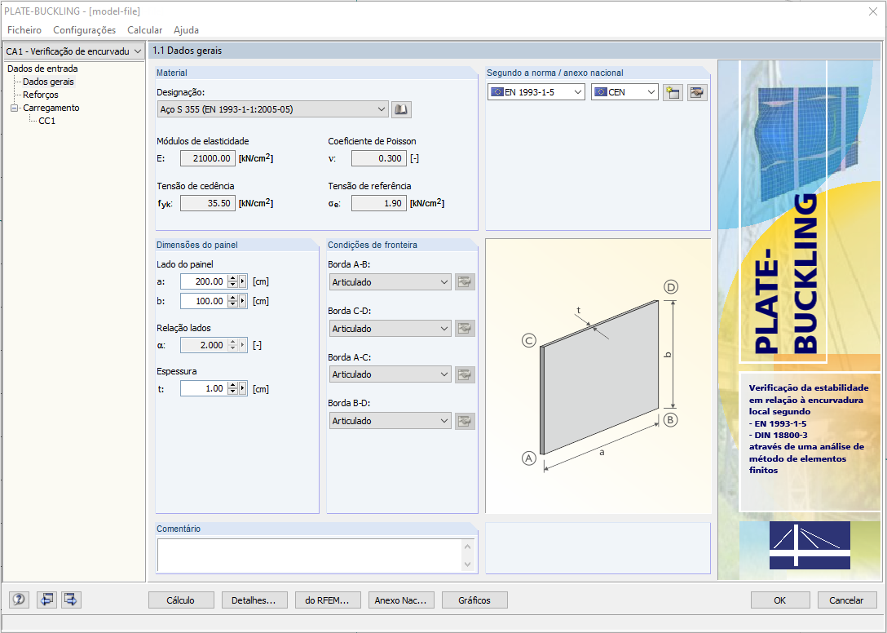The height and width of the screenshot is (633, 887).
Task: Edit Borda A-B support settings icon
Action: pyautogui.click(x=465, y=282)
